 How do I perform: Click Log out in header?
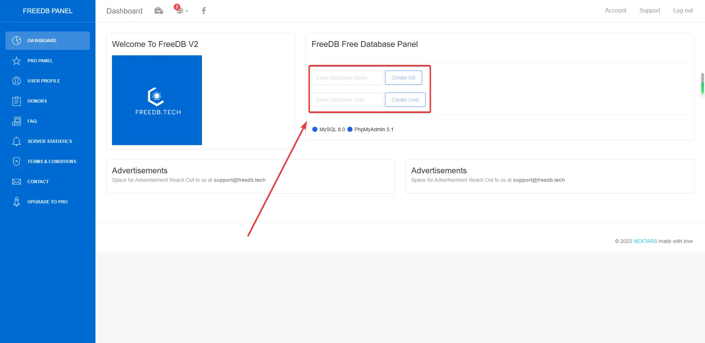(x=683, y=11)
